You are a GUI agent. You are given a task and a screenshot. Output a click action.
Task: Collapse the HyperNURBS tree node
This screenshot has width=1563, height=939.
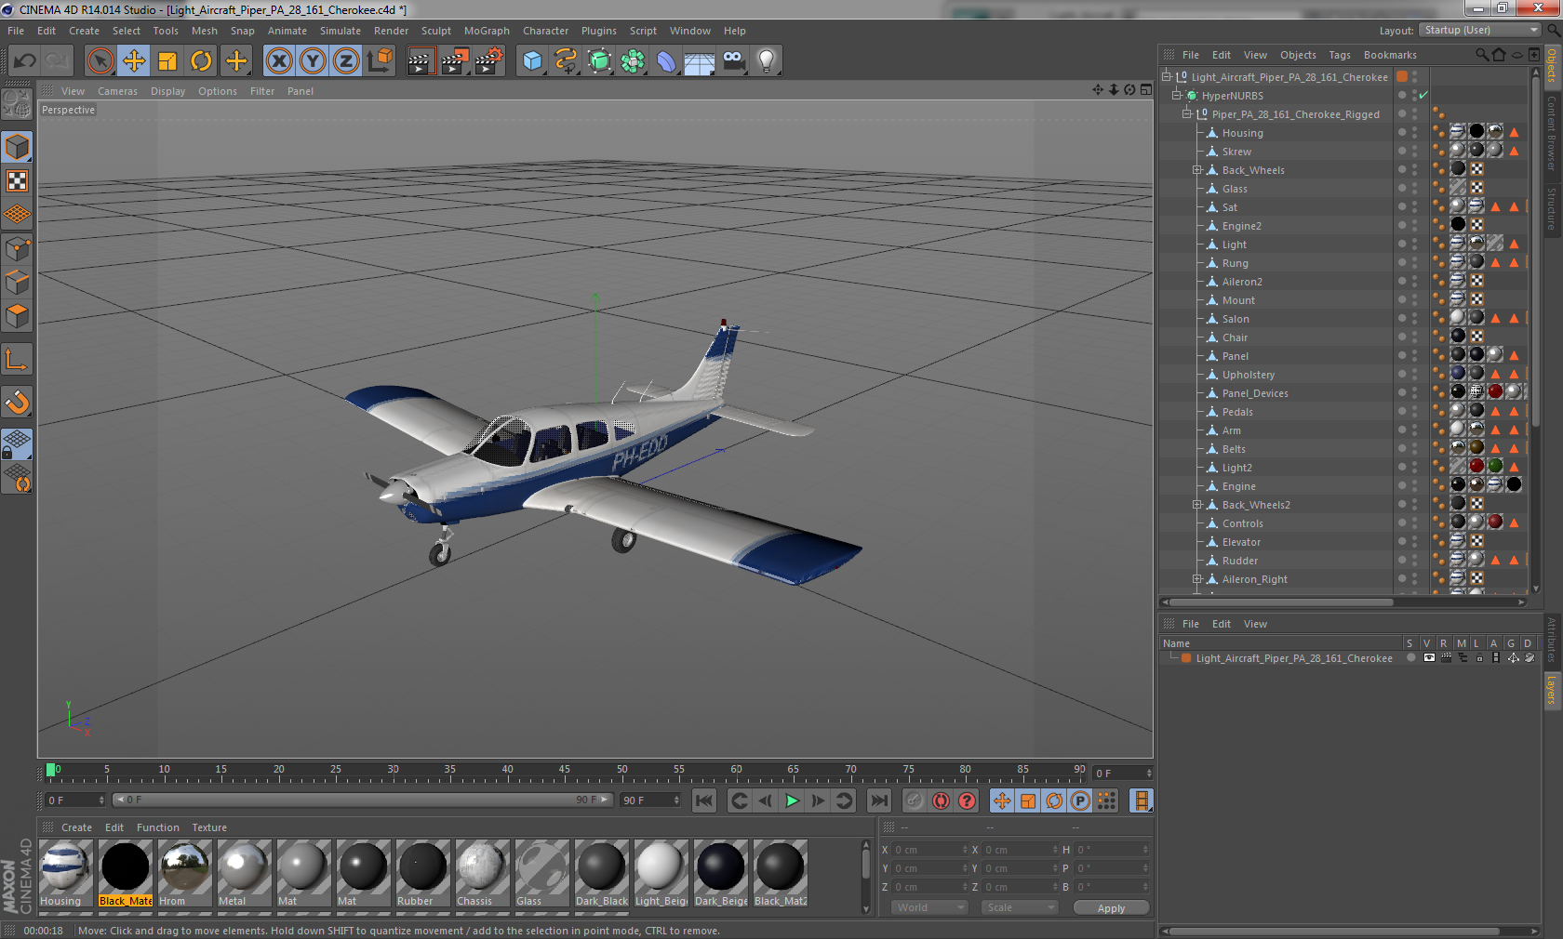[x=1176, y=95]
